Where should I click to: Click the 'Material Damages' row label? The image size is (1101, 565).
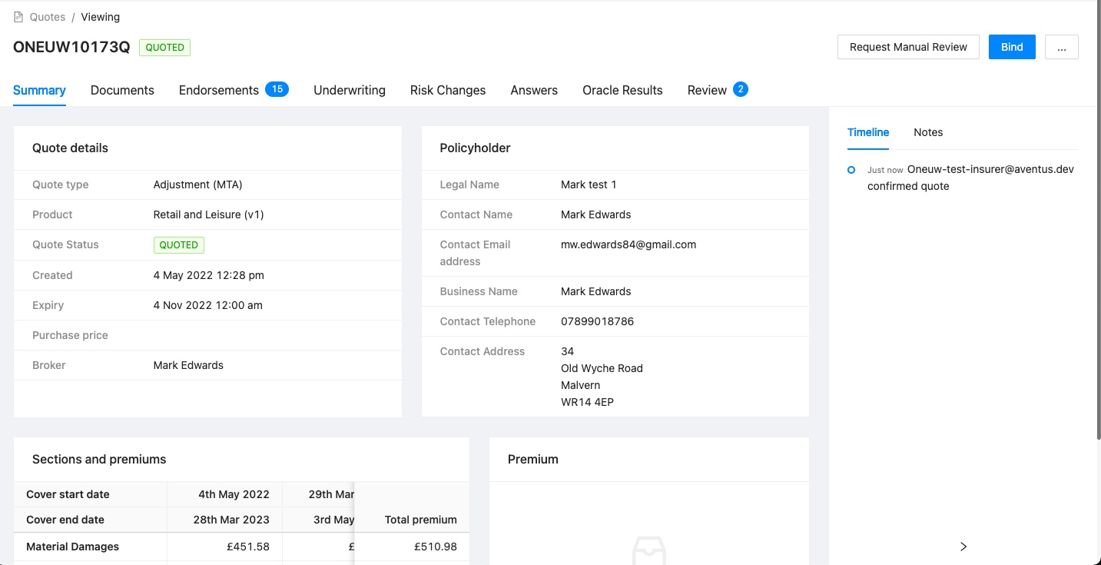tap(73, 547)
